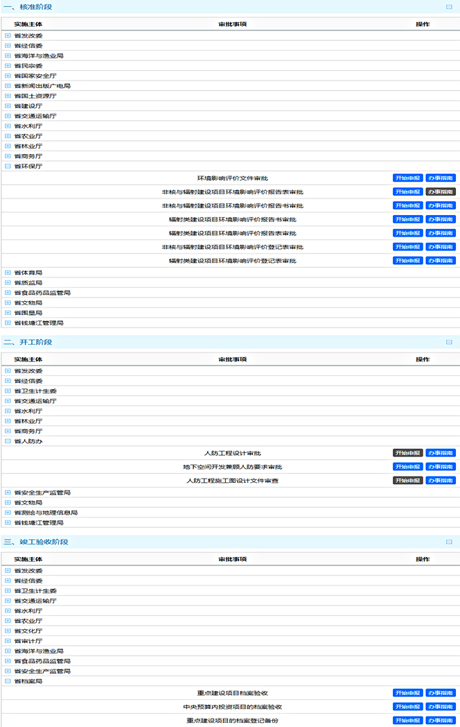Screen dimensions: 460x727
Task: Collapse the 一、核准阶段 section using its header icon
Action: pyautogui.click(x=449, y=7)
